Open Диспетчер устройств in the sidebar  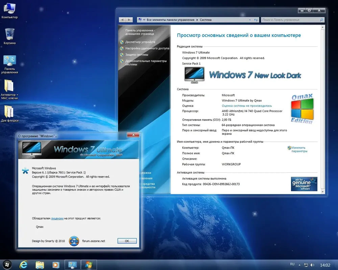pos(140,42)
